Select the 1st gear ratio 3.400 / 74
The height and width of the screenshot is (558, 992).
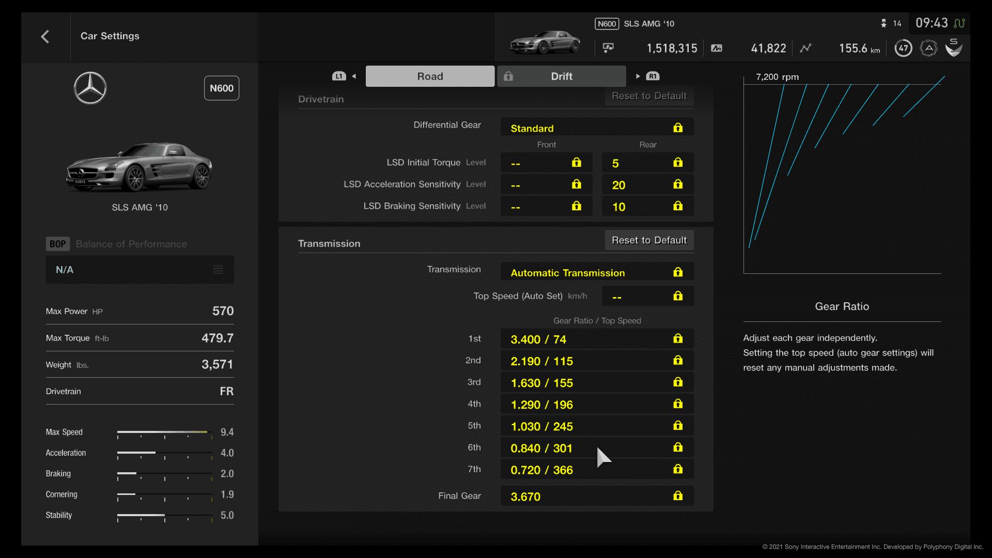pos(597,339)
